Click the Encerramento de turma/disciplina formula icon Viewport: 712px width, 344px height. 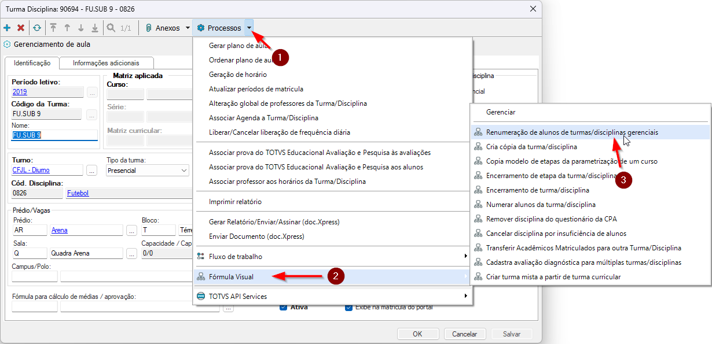pyautogui.click(x=478, y=190)
